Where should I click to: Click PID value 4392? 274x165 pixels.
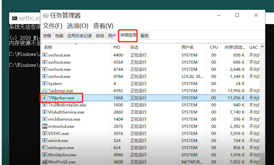(118, 91)
